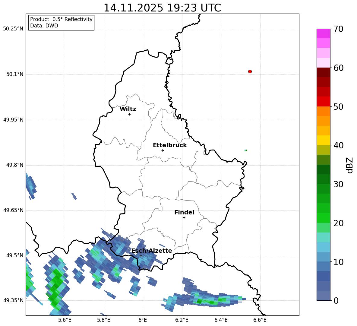
Task: Click the yellow colorbar segment above 40
Action: tap(323, 140)
